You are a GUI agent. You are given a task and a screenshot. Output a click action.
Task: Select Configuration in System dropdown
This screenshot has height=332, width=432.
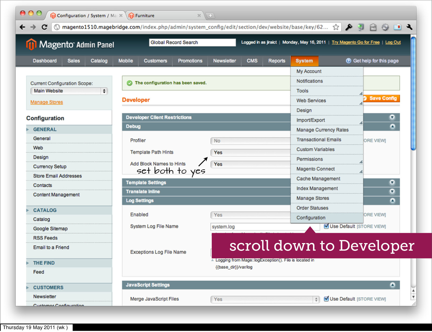pyautogui.click(x=327, y=218)
